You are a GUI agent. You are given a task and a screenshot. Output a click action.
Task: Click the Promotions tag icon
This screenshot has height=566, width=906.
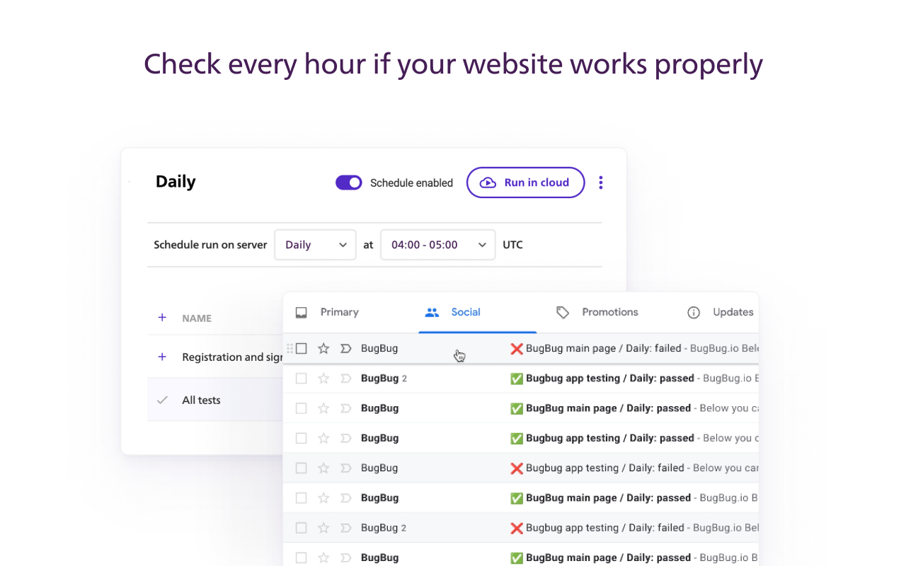point(563,312)
